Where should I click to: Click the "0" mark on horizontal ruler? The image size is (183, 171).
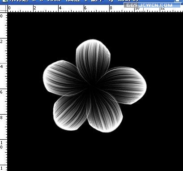click(9, 8)
